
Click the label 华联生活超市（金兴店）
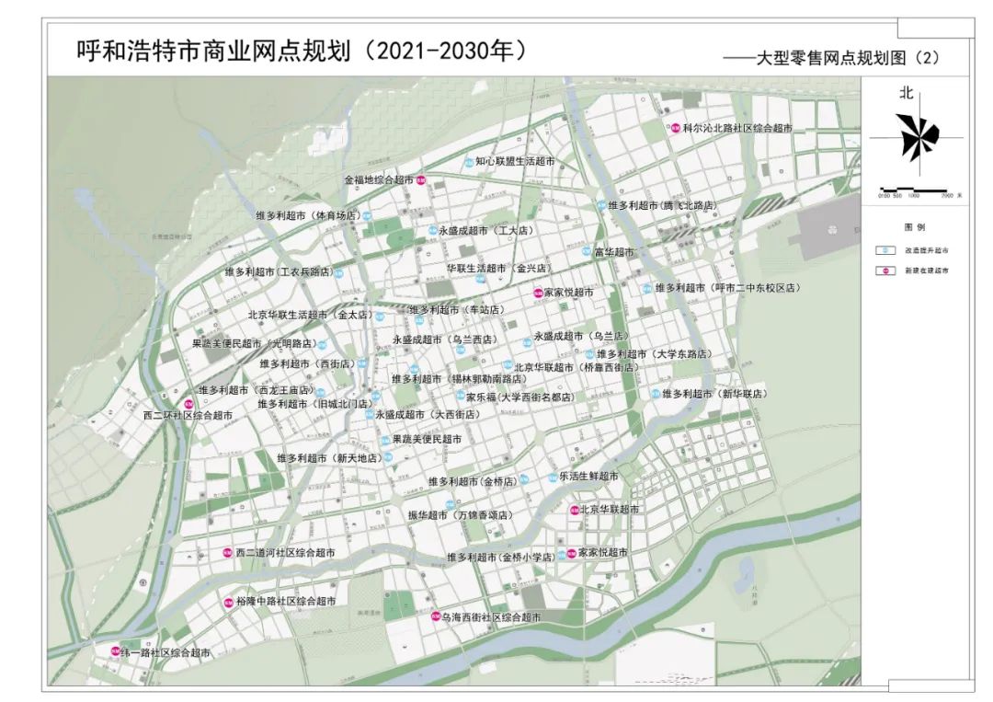498,269
